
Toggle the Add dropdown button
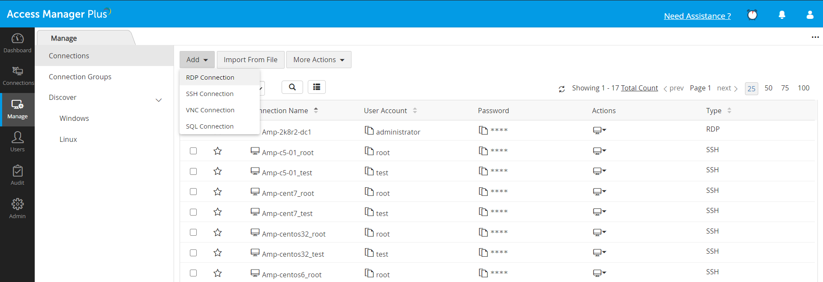197,60
